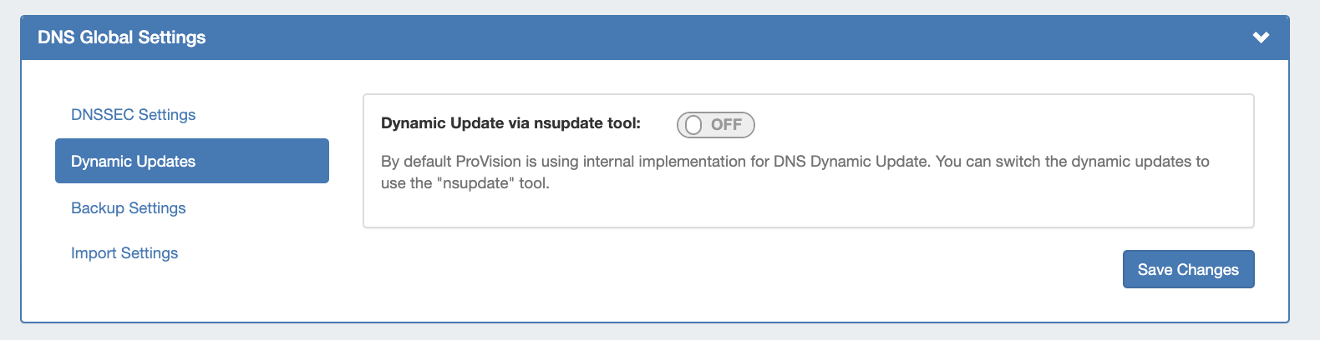
Task: Click empty space in the blue header bar
Action: pos(668,37)
